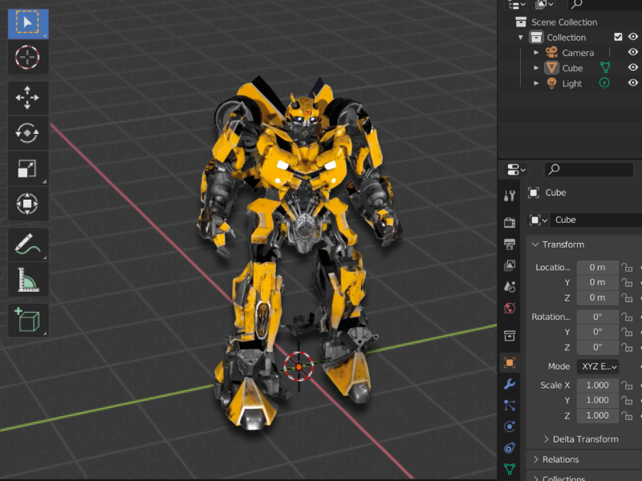The width and height of the screenshot is (642, 481).
Task: Activate the Transform tool
Action: (x=28, y=204)
